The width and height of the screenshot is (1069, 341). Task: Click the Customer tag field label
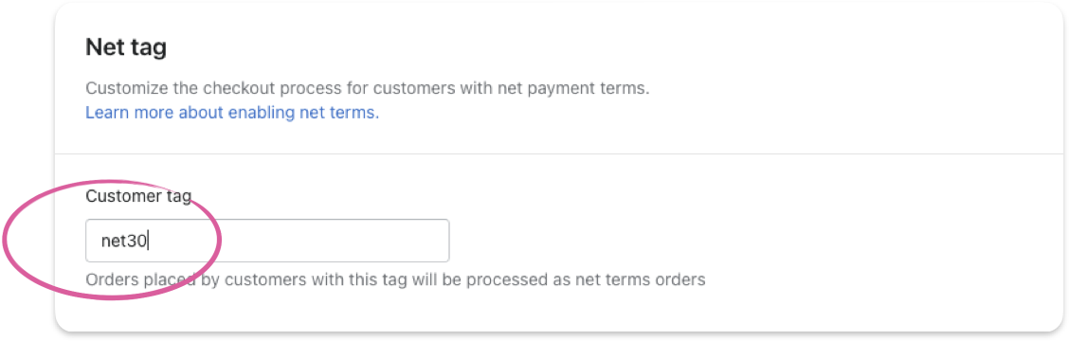pyautogui.click(x=138, y=196)
